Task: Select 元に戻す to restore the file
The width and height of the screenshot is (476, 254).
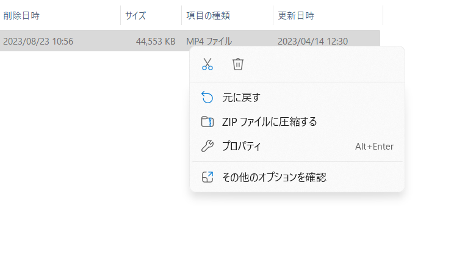Action: click(242, 97)
